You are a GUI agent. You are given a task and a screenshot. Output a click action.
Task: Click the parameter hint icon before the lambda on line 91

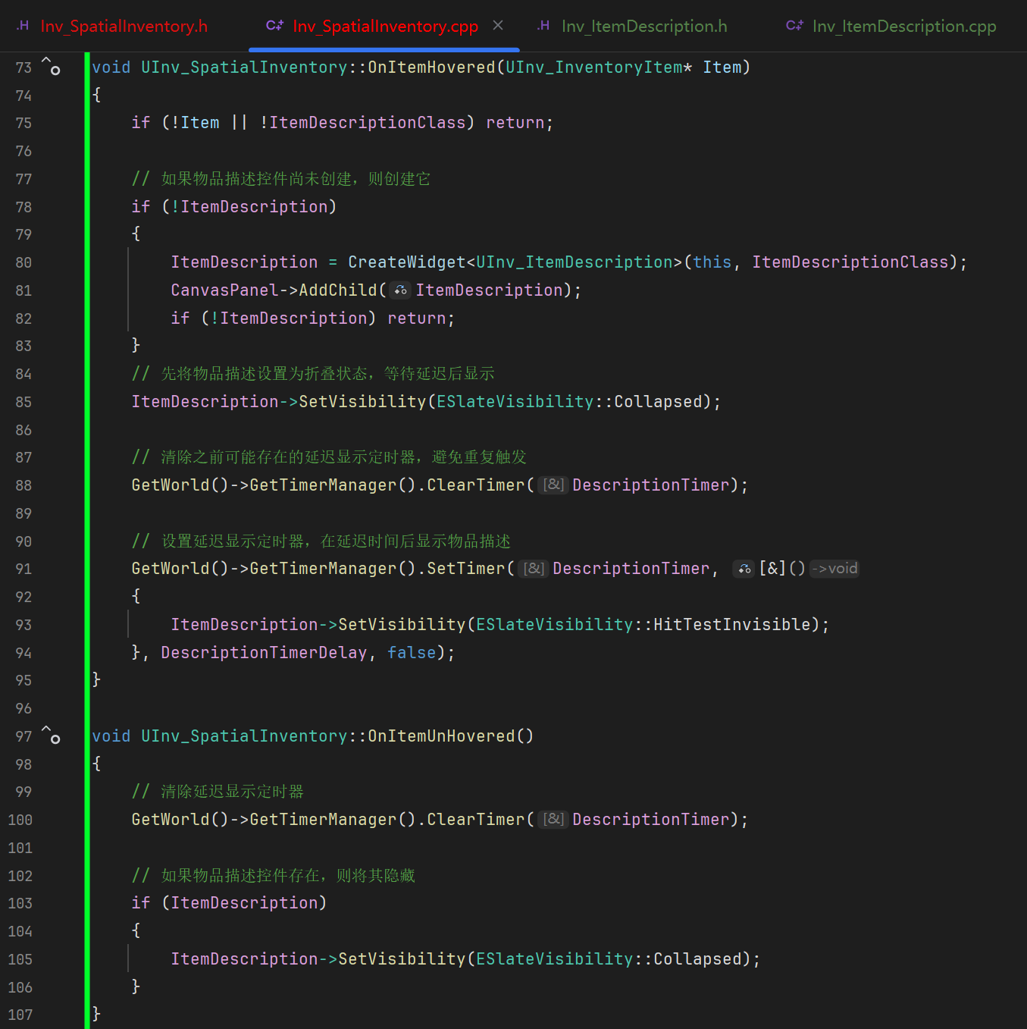(744, 568)
